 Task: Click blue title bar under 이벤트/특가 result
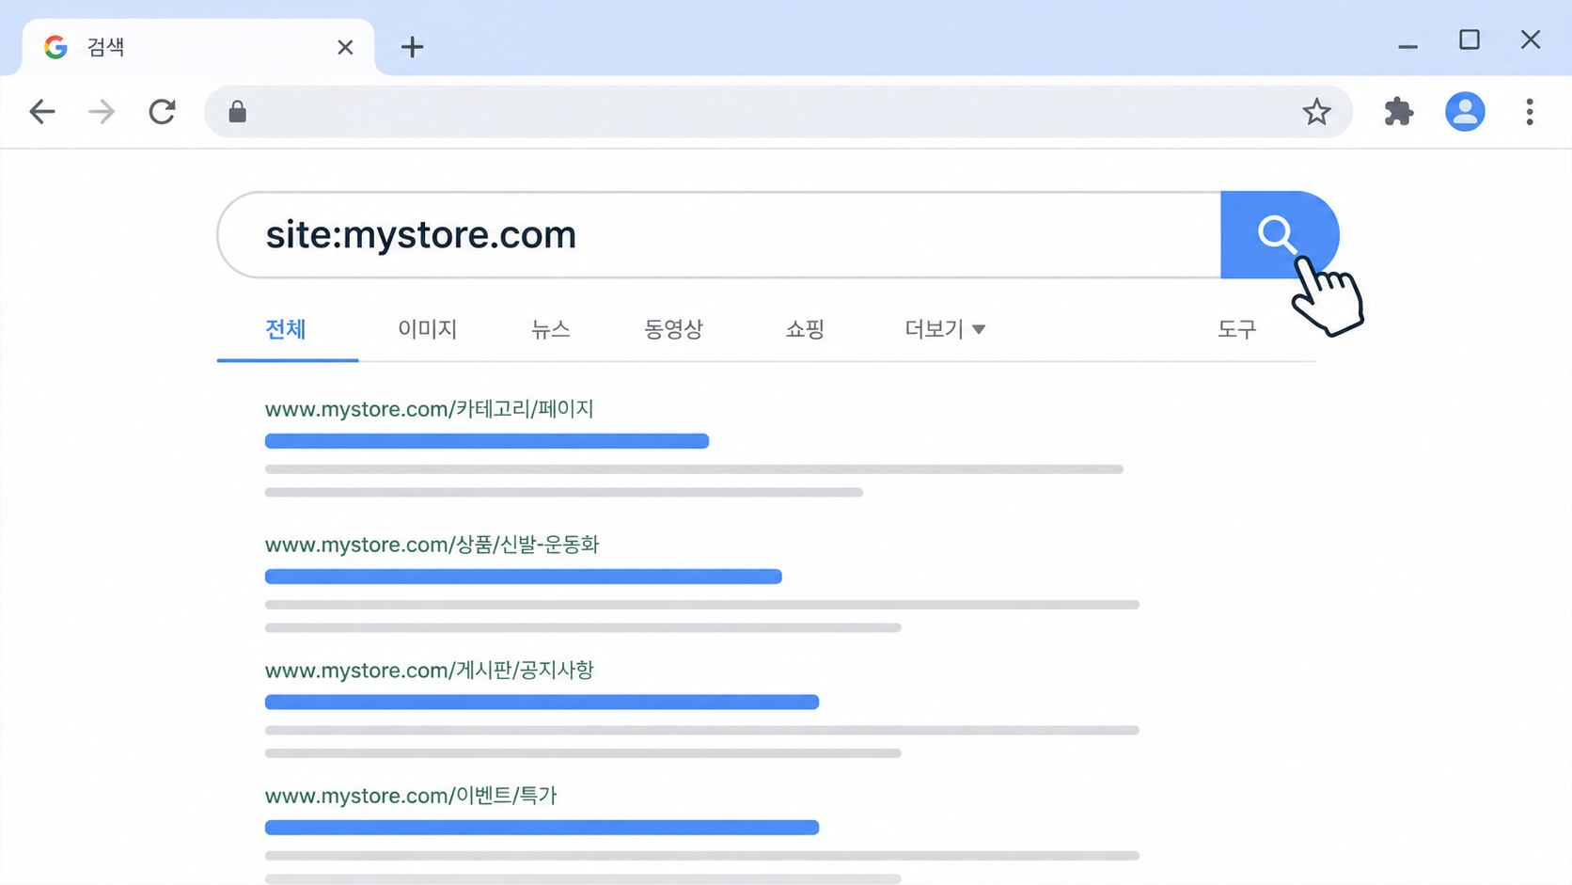[542, 828]
